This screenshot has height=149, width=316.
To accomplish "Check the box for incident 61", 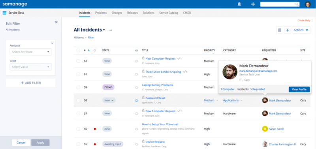I will [78, 74].
